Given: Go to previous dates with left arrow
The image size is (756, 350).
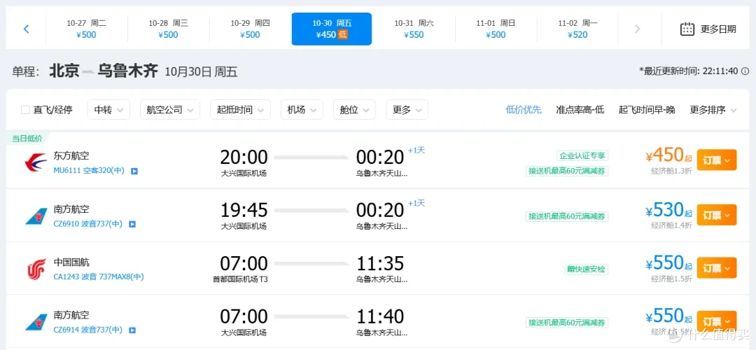Looking at the screenshot, I should pos(27,29).
